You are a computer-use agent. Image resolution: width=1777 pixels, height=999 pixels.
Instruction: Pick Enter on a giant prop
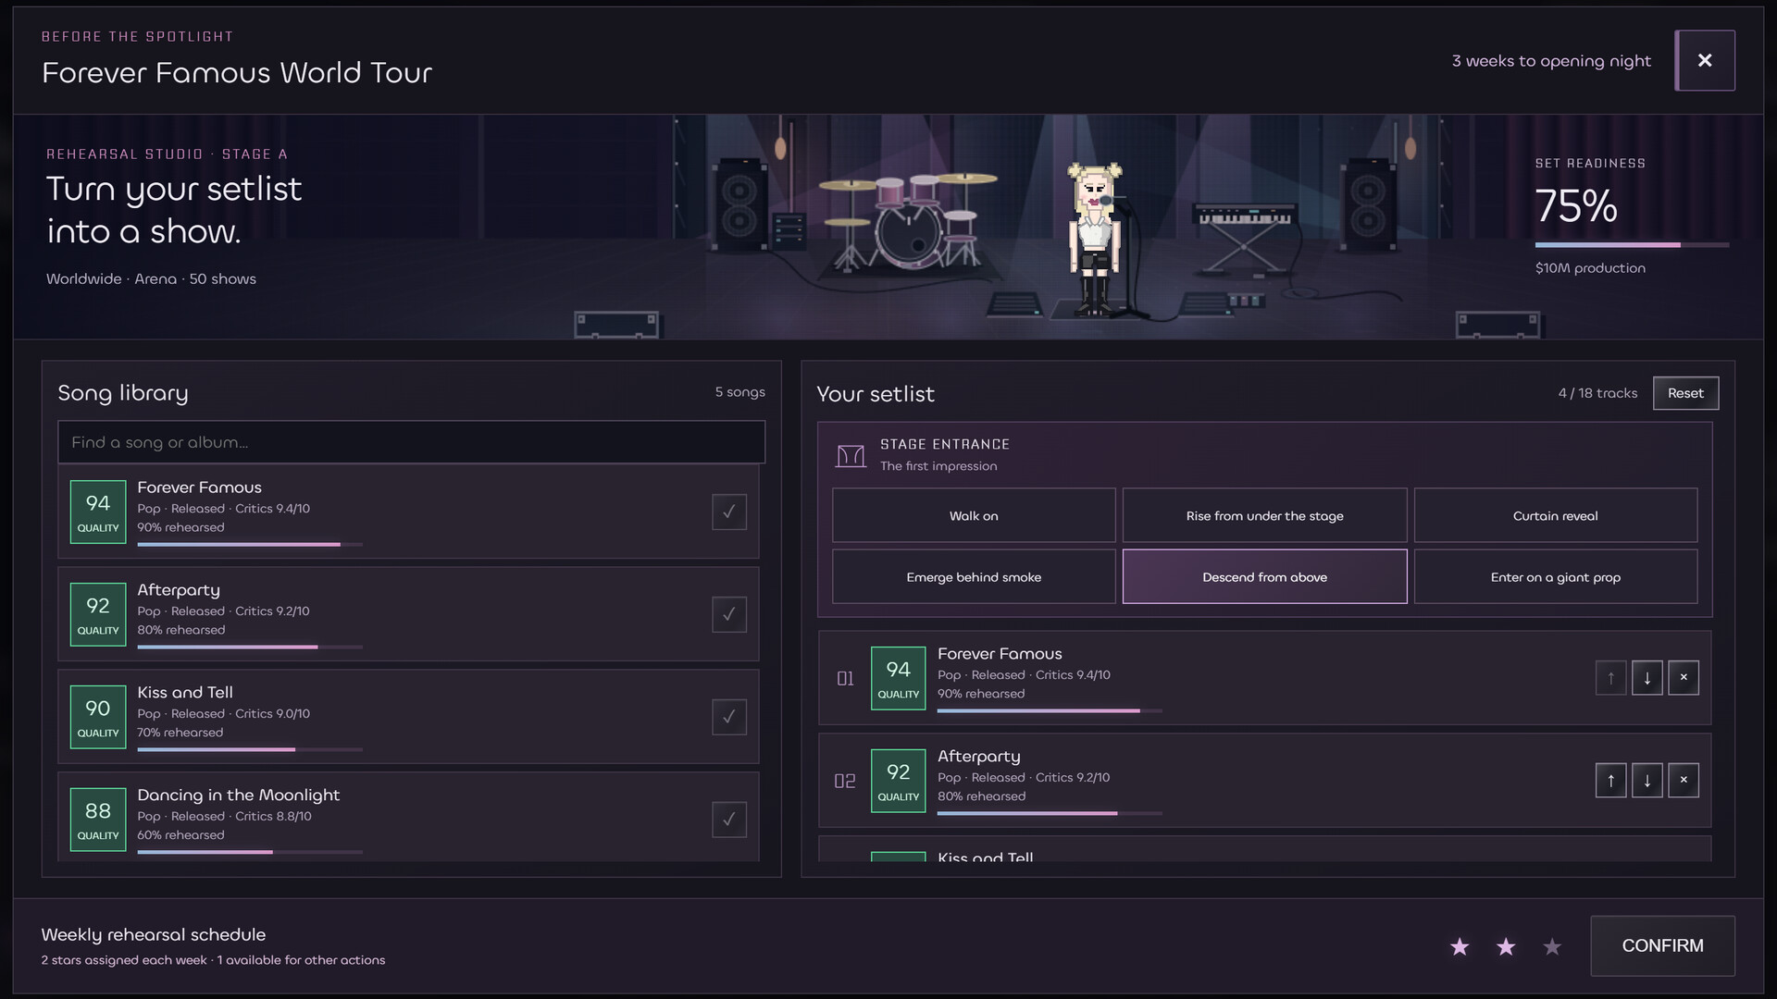coord(1556,576)
